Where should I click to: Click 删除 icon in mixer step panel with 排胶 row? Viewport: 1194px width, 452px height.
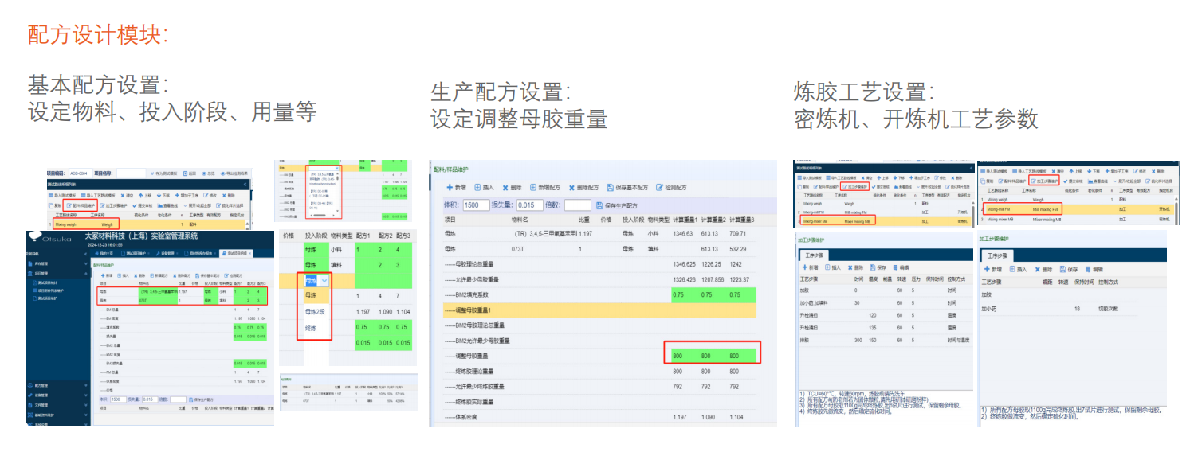850,267
